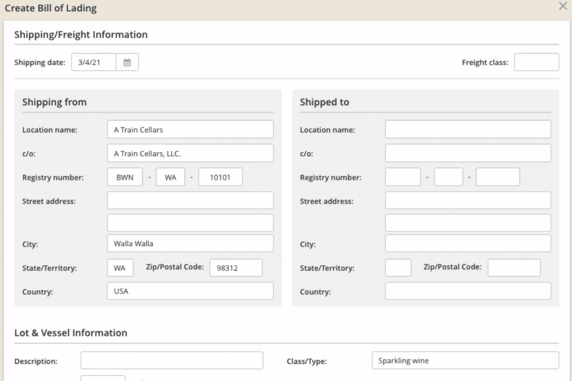Click the Shipped to c/o field
Image resolution: width=572 pixels, height=381 pixels.
[468, 153]
